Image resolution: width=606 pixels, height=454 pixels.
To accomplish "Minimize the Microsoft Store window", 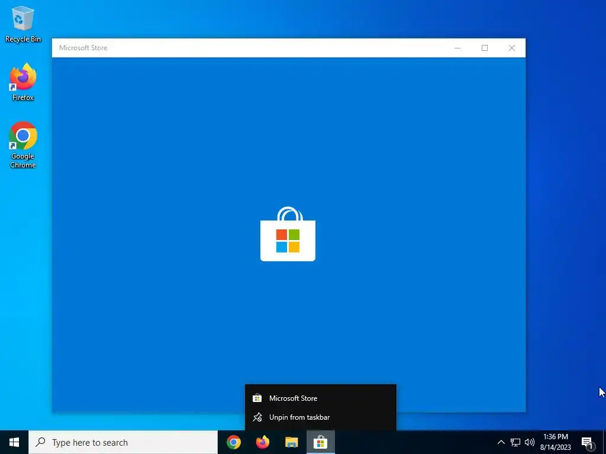I will pos(457,48).
